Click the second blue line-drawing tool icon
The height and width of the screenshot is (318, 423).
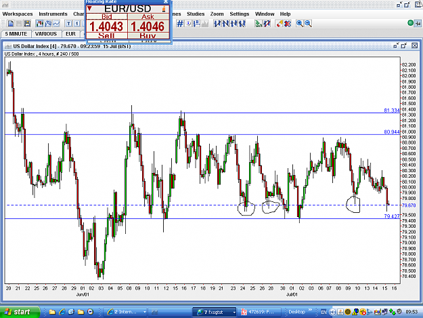225,24
